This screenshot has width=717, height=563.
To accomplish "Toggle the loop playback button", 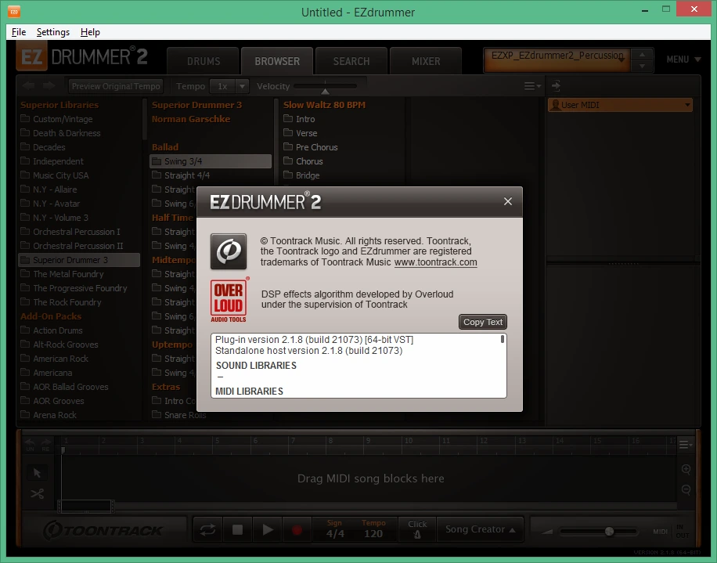I will coord(207,529).
